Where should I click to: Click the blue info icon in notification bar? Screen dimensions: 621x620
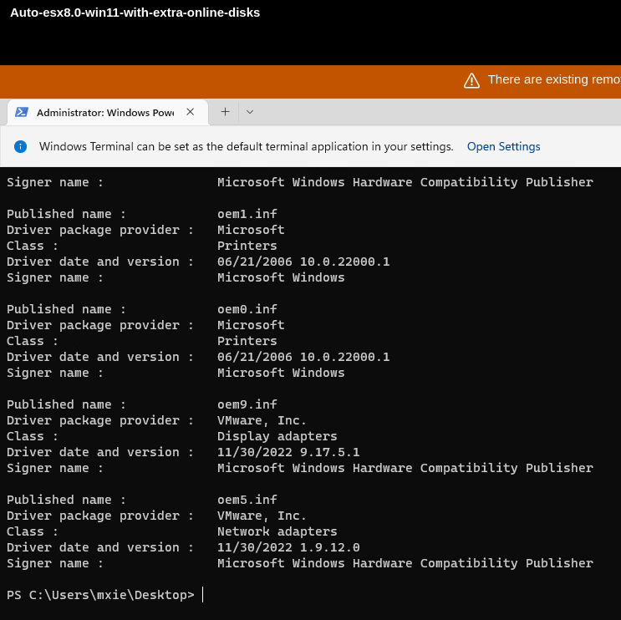point(21,146)
